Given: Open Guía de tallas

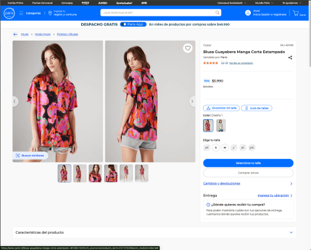Looking at the screenshot, I should point(257,108).
